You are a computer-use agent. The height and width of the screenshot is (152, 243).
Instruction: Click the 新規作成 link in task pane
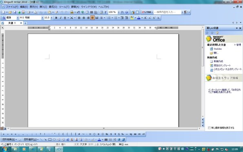click(x=218, y=62)
